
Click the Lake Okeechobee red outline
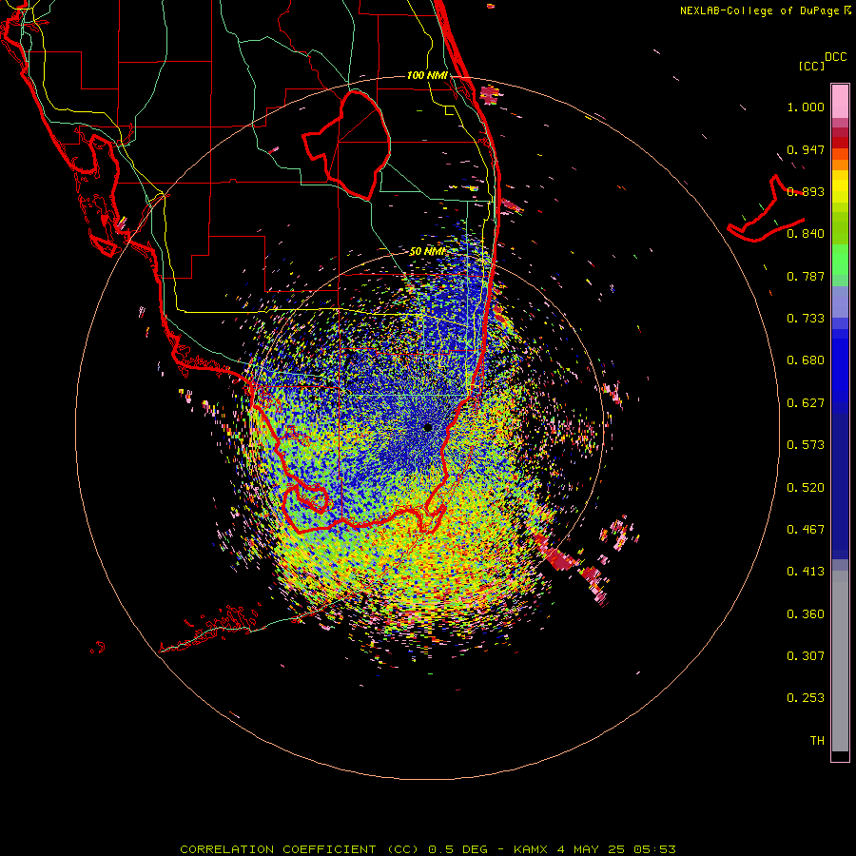pos(346,145)
